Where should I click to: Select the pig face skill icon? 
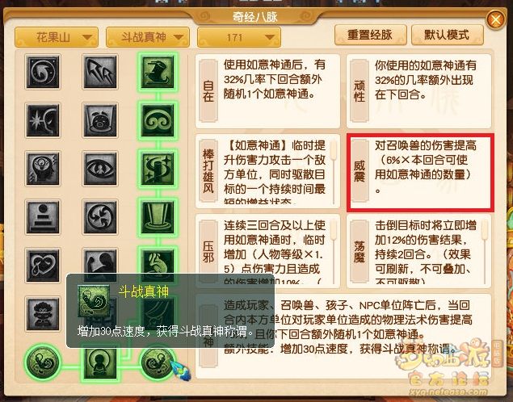(100, 120)
